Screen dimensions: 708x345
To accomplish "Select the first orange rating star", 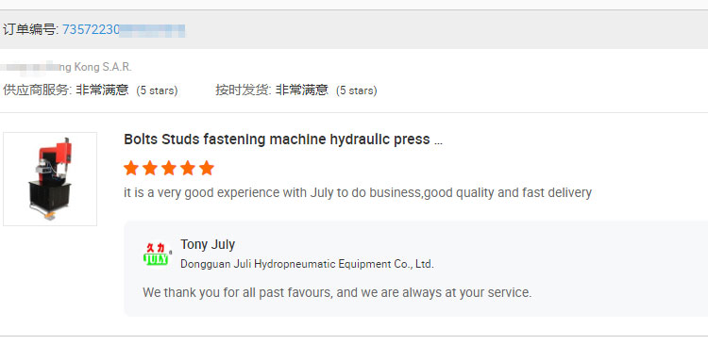I will pos(131,168).
